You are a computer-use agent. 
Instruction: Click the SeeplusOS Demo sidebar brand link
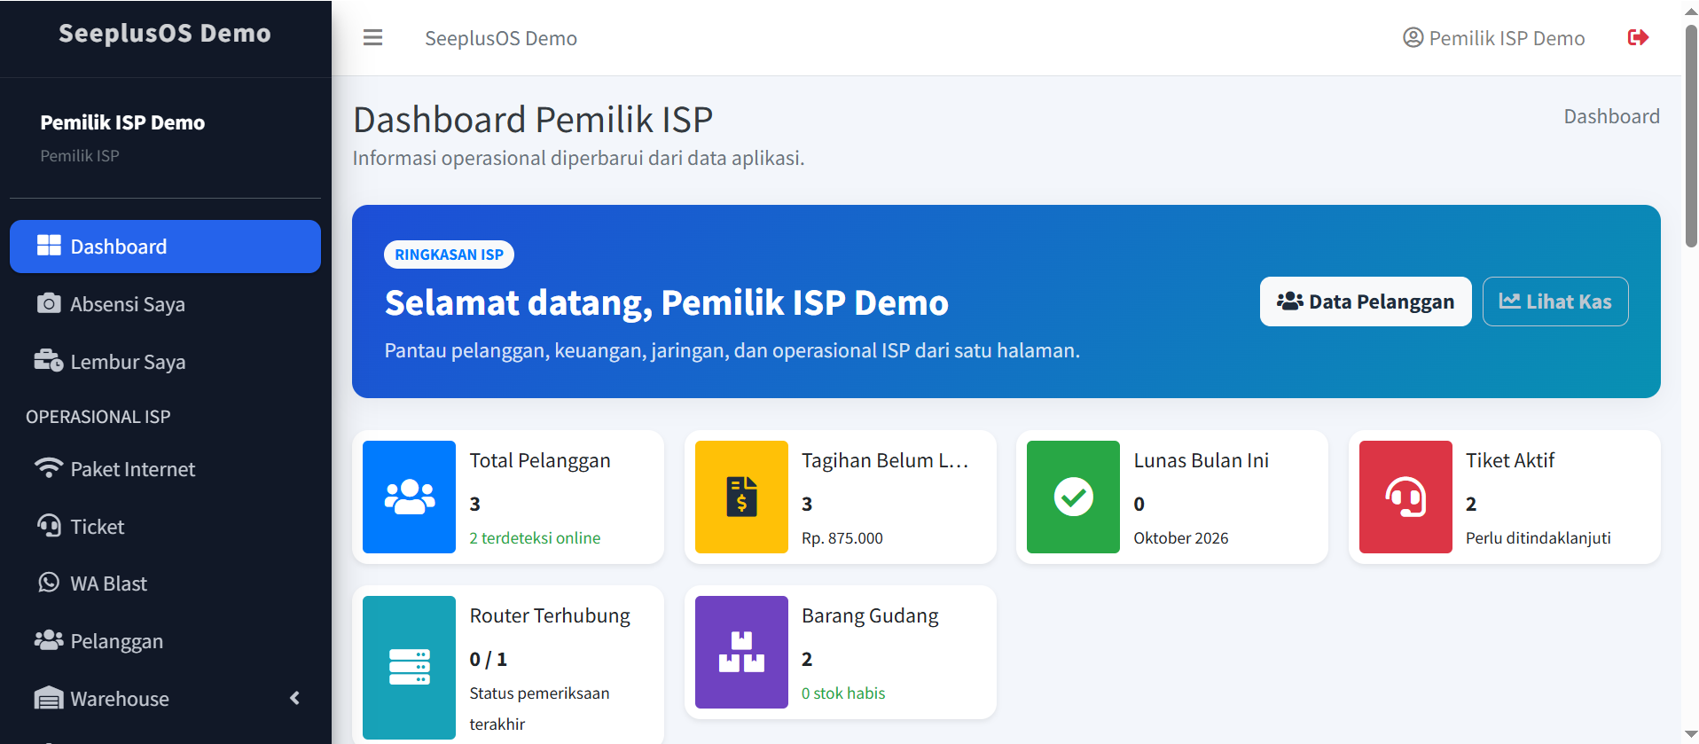[x=165, y=34]
